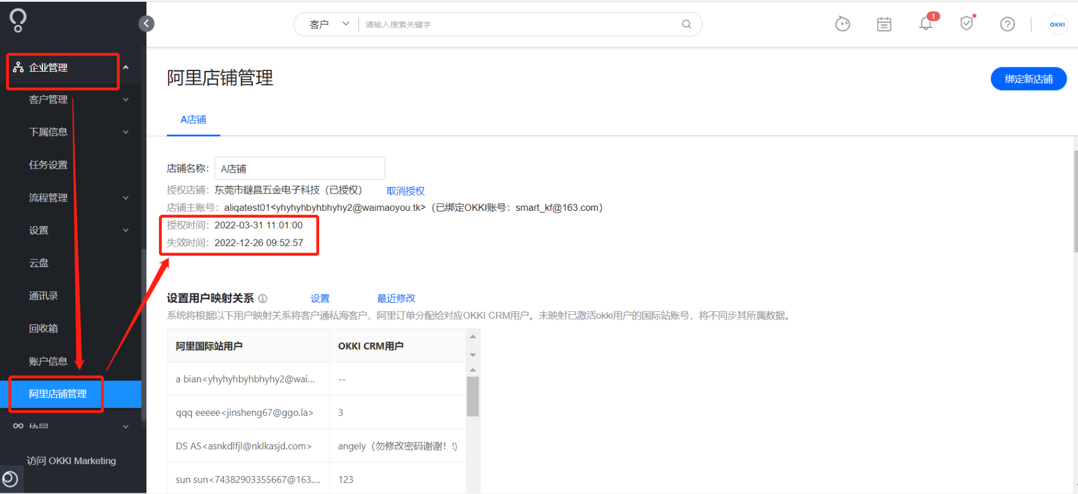Expand the 下属信息 submenu chevron
1078x494 pixels.
click(126, 132)
